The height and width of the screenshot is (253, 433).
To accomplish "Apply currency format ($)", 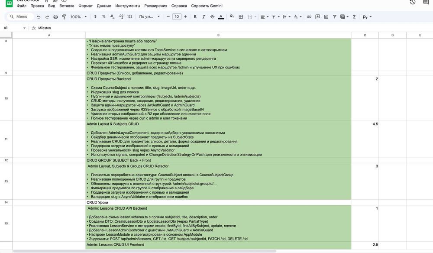I will [x=95, y=16].
